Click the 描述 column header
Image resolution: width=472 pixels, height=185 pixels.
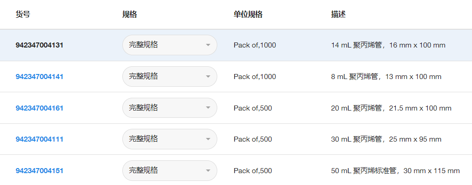click(x=338, y=14)
